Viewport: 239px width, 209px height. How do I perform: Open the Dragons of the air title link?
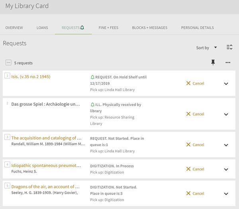(43, 187)
